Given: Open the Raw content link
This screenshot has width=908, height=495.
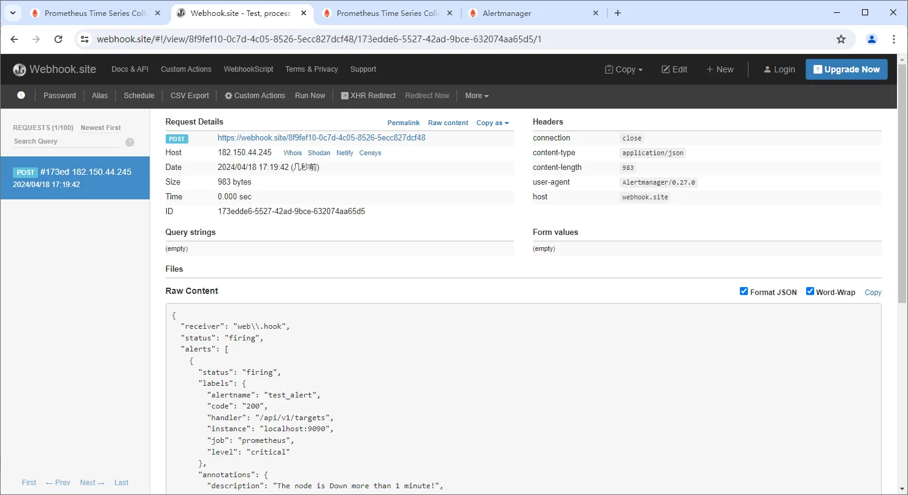Looking at the screenshot, I should tap(448, 123).
